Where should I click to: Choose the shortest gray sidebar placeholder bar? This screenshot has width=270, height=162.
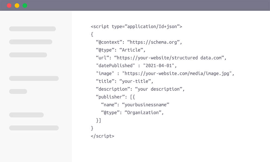pos(18,91)
